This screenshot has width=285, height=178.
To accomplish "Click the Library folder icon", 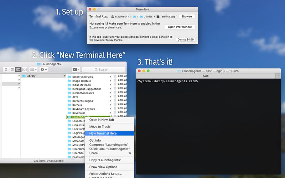I will (x=24, y=76).
